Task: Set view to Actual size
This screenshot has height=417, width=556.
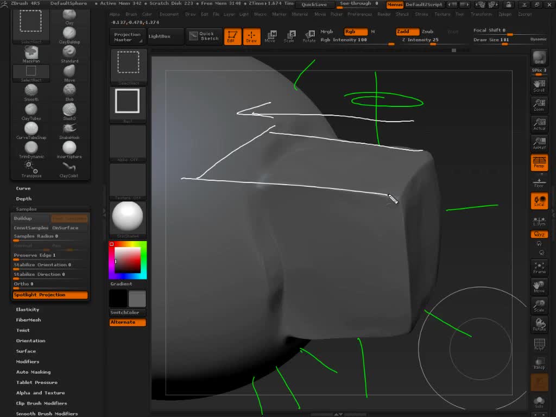Action: coord(539,124)
